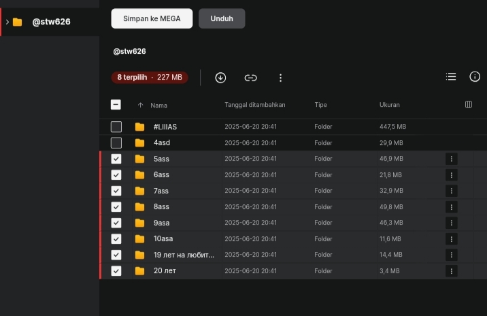
Task: Open the toolbar three-dot more menu
Action: [x=280, y=78]
